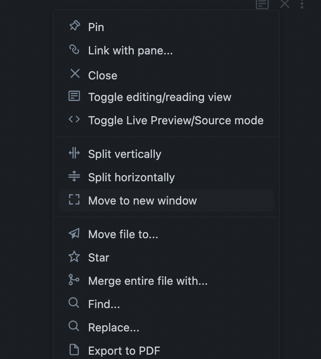The width and height of the screenshot is (321, 359).
Task: Choose Merge entire file with...
Action: pyautogui.click(x=148, y=281)
